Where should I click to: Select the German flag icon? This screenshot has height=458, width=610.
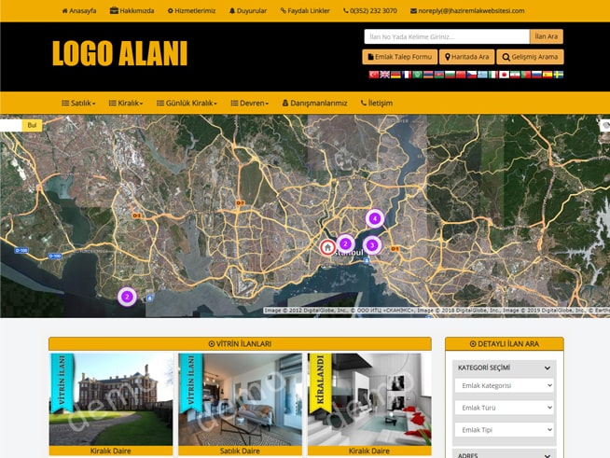395,75
